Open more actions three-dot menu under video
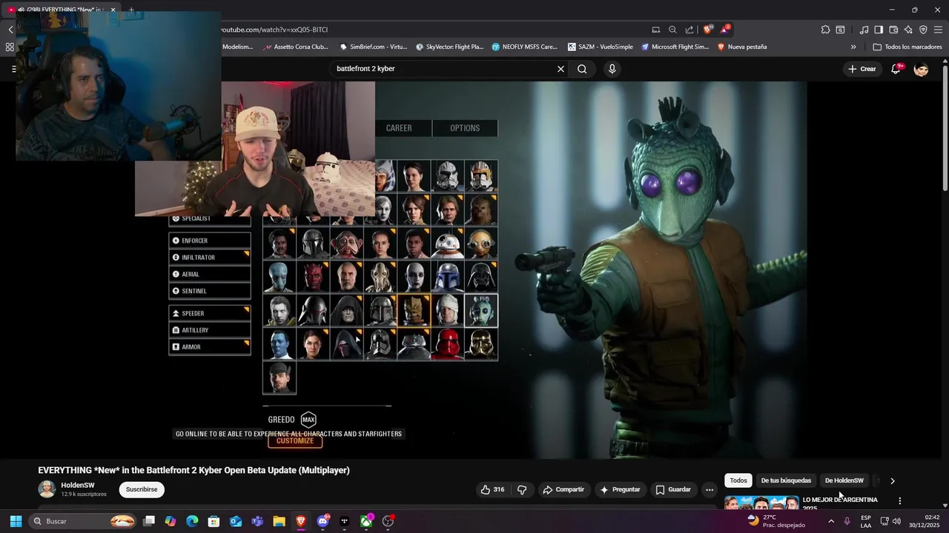The width and height of the screenshot is (949, 533). click(x=710, y=489)
